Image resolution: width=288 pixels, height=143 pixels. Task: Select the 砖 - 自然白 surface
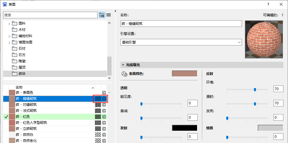click(x=55, y=135)
